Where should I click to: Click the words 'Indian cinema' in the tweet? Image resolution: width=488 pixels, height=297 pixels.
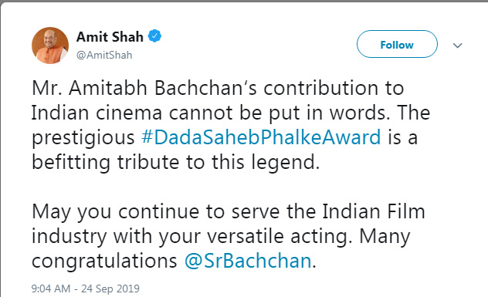[x=97, y=113]
